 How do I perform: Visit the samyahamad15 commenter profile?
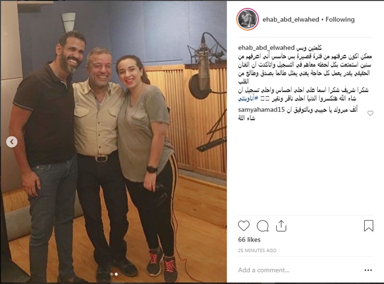point(261,110)
